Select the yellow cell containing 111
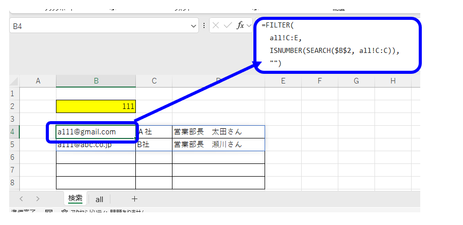The height and width of the screenshot is (225, 463). tap(96, 106)
